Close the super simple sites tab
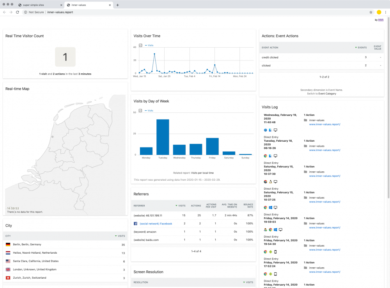The image size is (390, 288). [61, 5]
